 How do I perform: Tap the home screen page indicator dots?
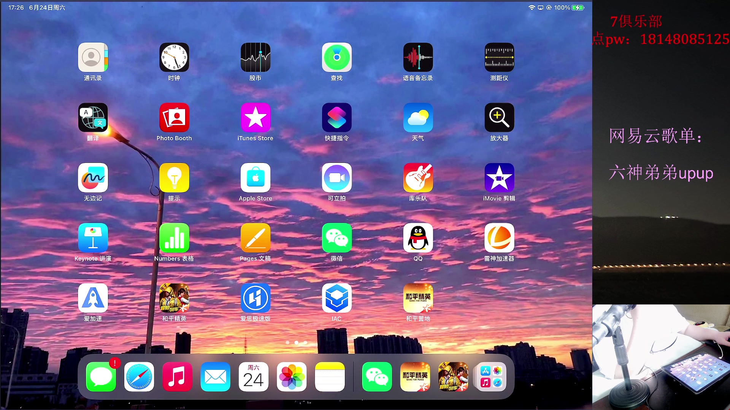[296, 342]
